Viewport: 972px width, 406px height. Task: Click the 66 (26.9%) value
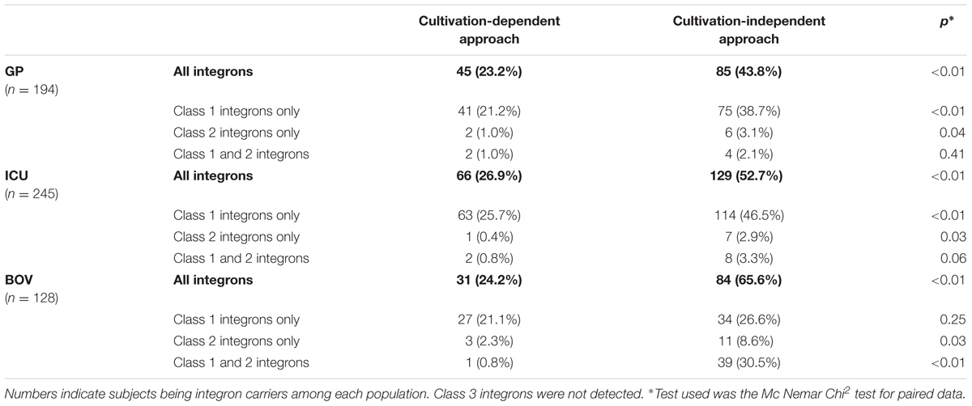[x=476, y=177]
